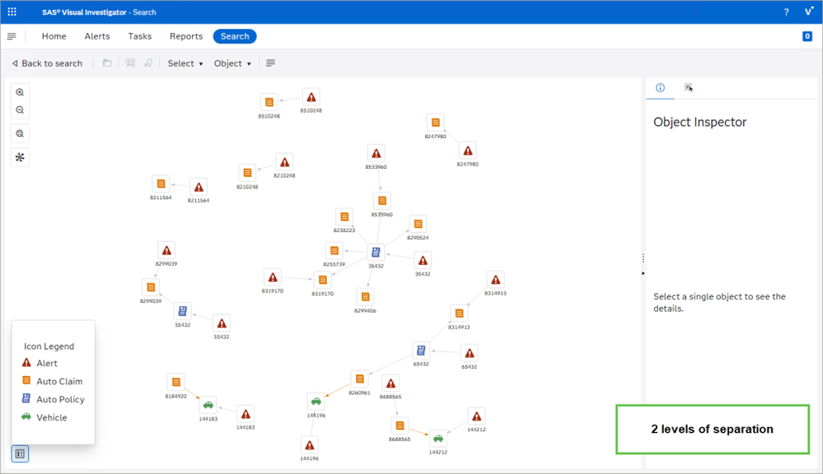Select Alert node 8688565
This screenshot has height=474, width=823.
390,383
